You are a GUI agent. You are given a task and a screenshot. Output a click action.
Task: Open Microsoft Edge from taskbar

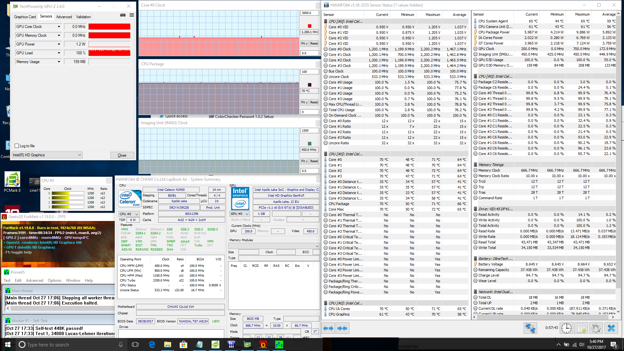coord(152,344)
